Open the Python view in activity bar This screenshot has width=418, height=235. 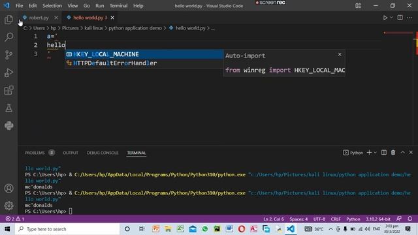(8, 125)
